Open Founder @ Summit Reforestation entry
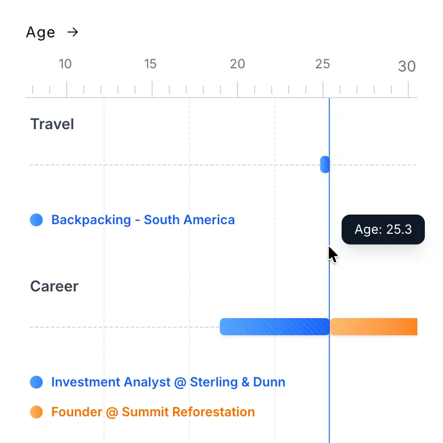 click(x=153, y=412)
